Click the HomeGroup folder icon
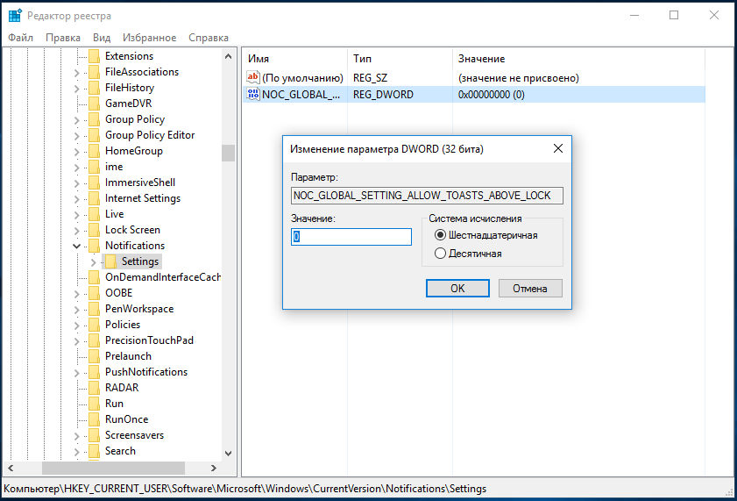The width and height of the screenshot is (737, 501). pos(94,151)
